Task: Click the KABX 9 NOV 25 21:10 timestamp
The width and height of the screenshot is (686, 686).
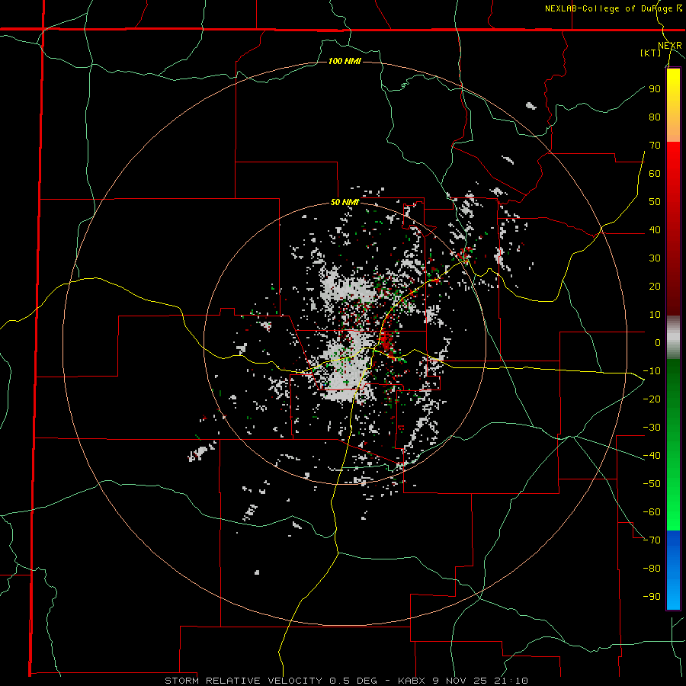Action: click(x=463, y=681)
